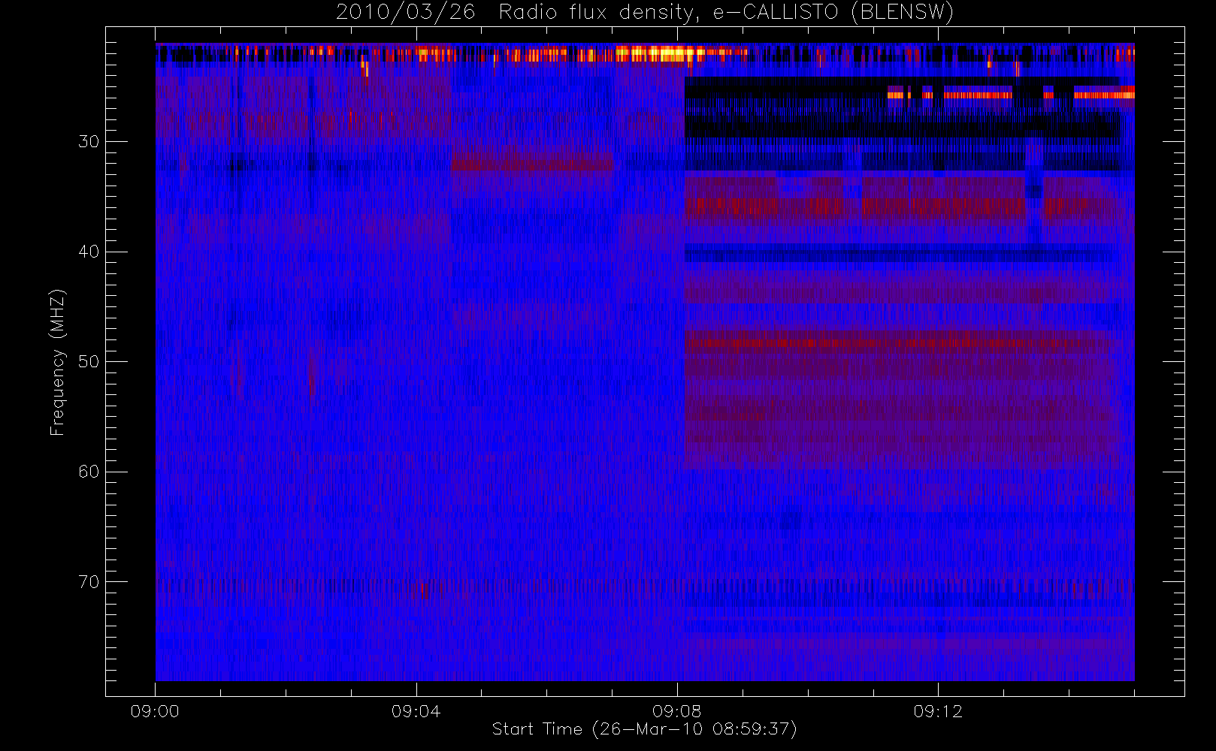Click the '40' frequency tick label
The image size is (1216, 751).
coord(89,252)
